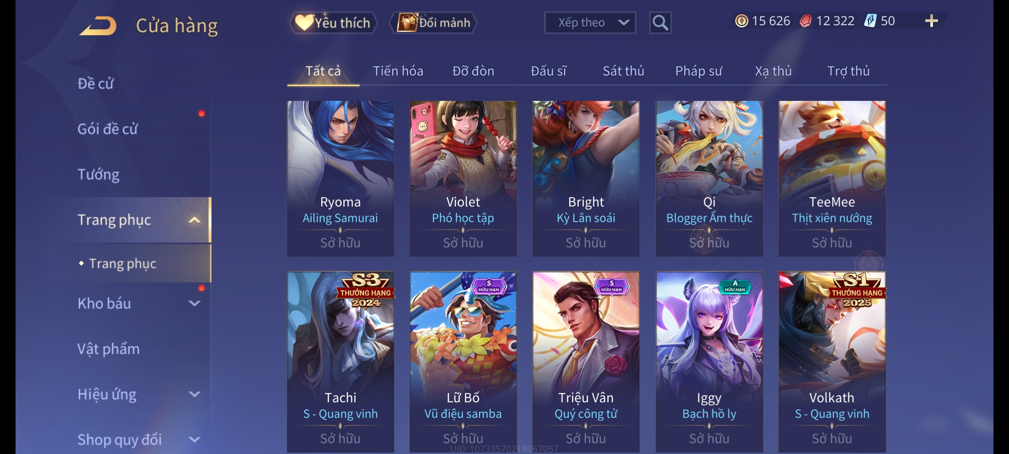Click the back arrow icon beside Cửa hàng
Image resolution: width=1009 pixels, height=454 pixels.
(x=99, y=26)
